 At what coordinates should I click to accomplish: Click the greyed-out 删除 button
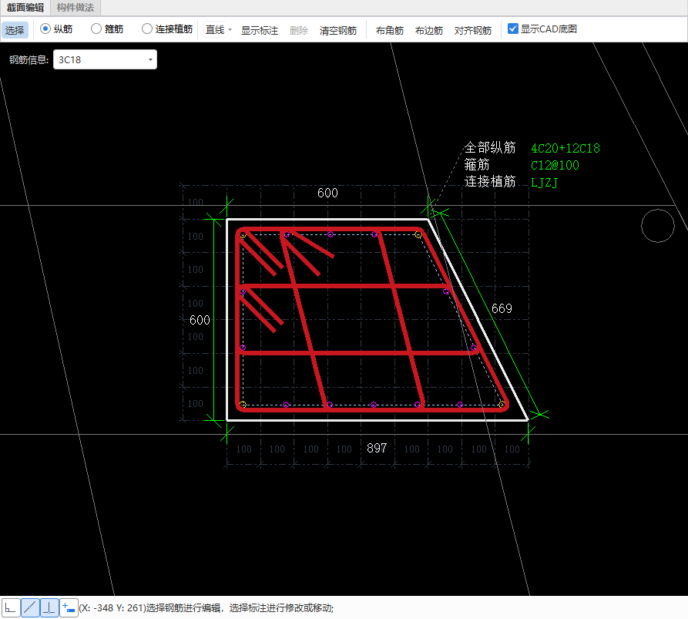[299, 30]
